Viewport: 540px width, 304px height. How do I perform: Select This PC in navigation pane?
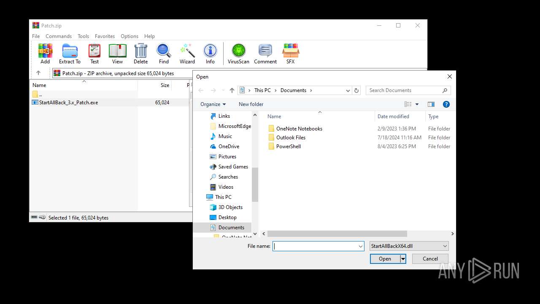tap(223, 197)
